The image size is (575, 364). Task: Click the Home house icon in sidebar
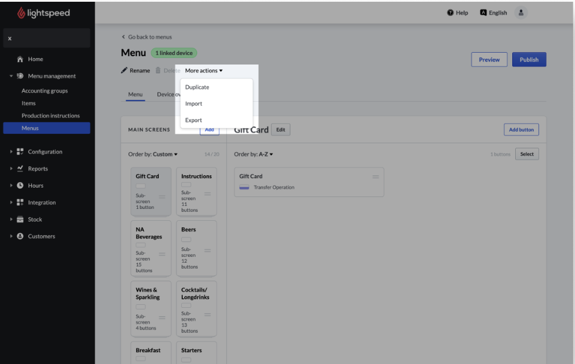click(x=20, y=59)
